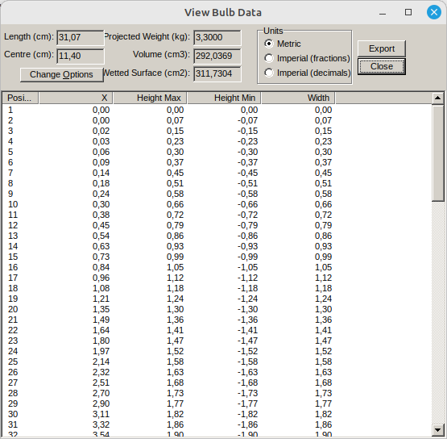Click the Length (cm) field

[81, 38]
